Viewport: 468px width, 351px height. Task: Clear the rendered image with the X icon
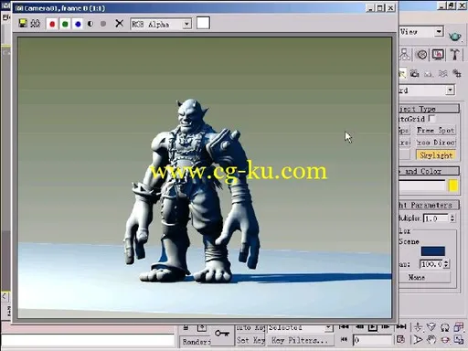(x=120, y=23)
